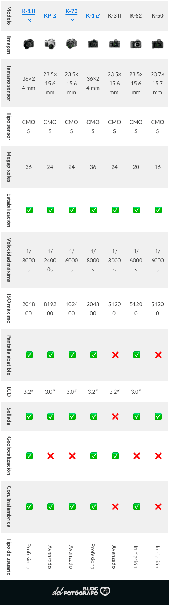Image resolution: width=169 pixels, height=605 pixels.
Task: Click the K-50 Con. Inalámbrica red cross
Action: tap(158, 506)
